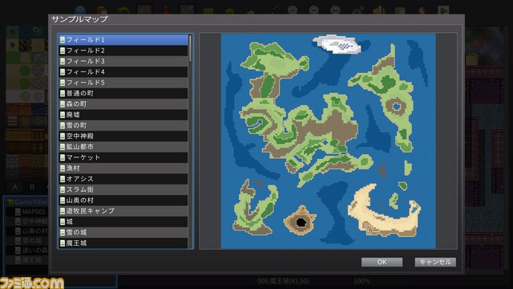Pick the 廃墟 sample map entry
Image resolution: width=513 pixels, height=289 pixels.
click(x=123, y=115)
